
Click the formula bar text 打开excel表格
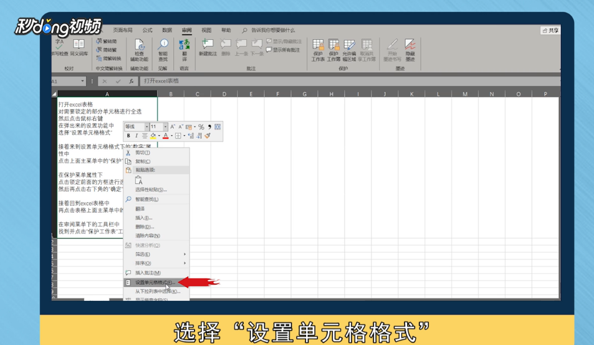(x=161, y=81)
